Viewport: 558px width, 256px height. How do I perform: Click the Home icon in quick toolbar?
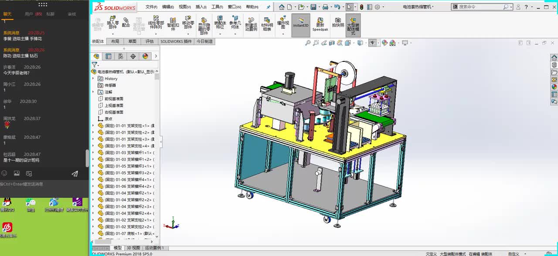pyautogui.click(x=282, y=7)
